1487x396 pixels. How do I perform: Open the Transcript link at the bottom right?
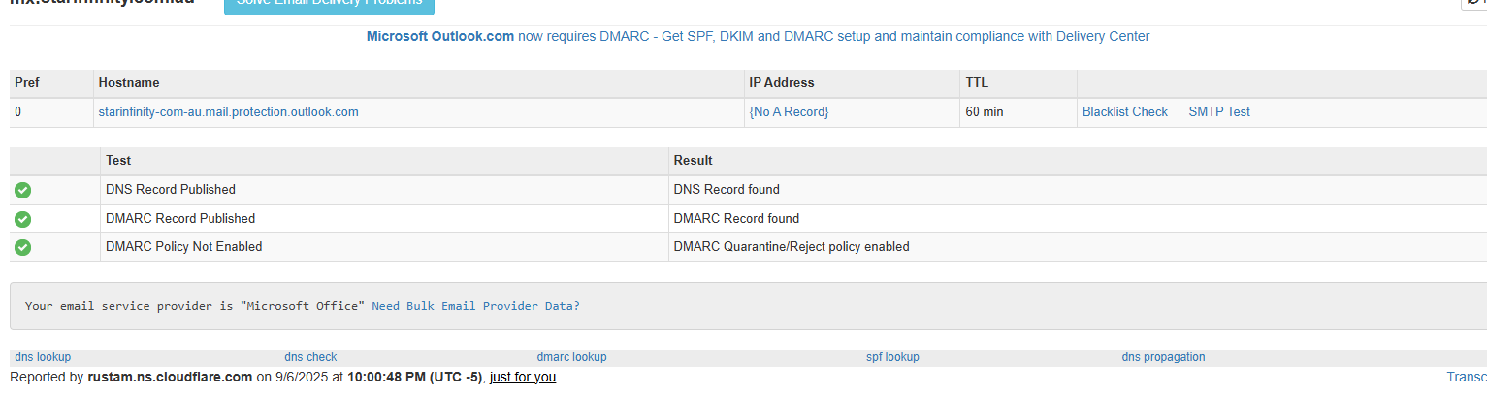[x=1466, y=377]
